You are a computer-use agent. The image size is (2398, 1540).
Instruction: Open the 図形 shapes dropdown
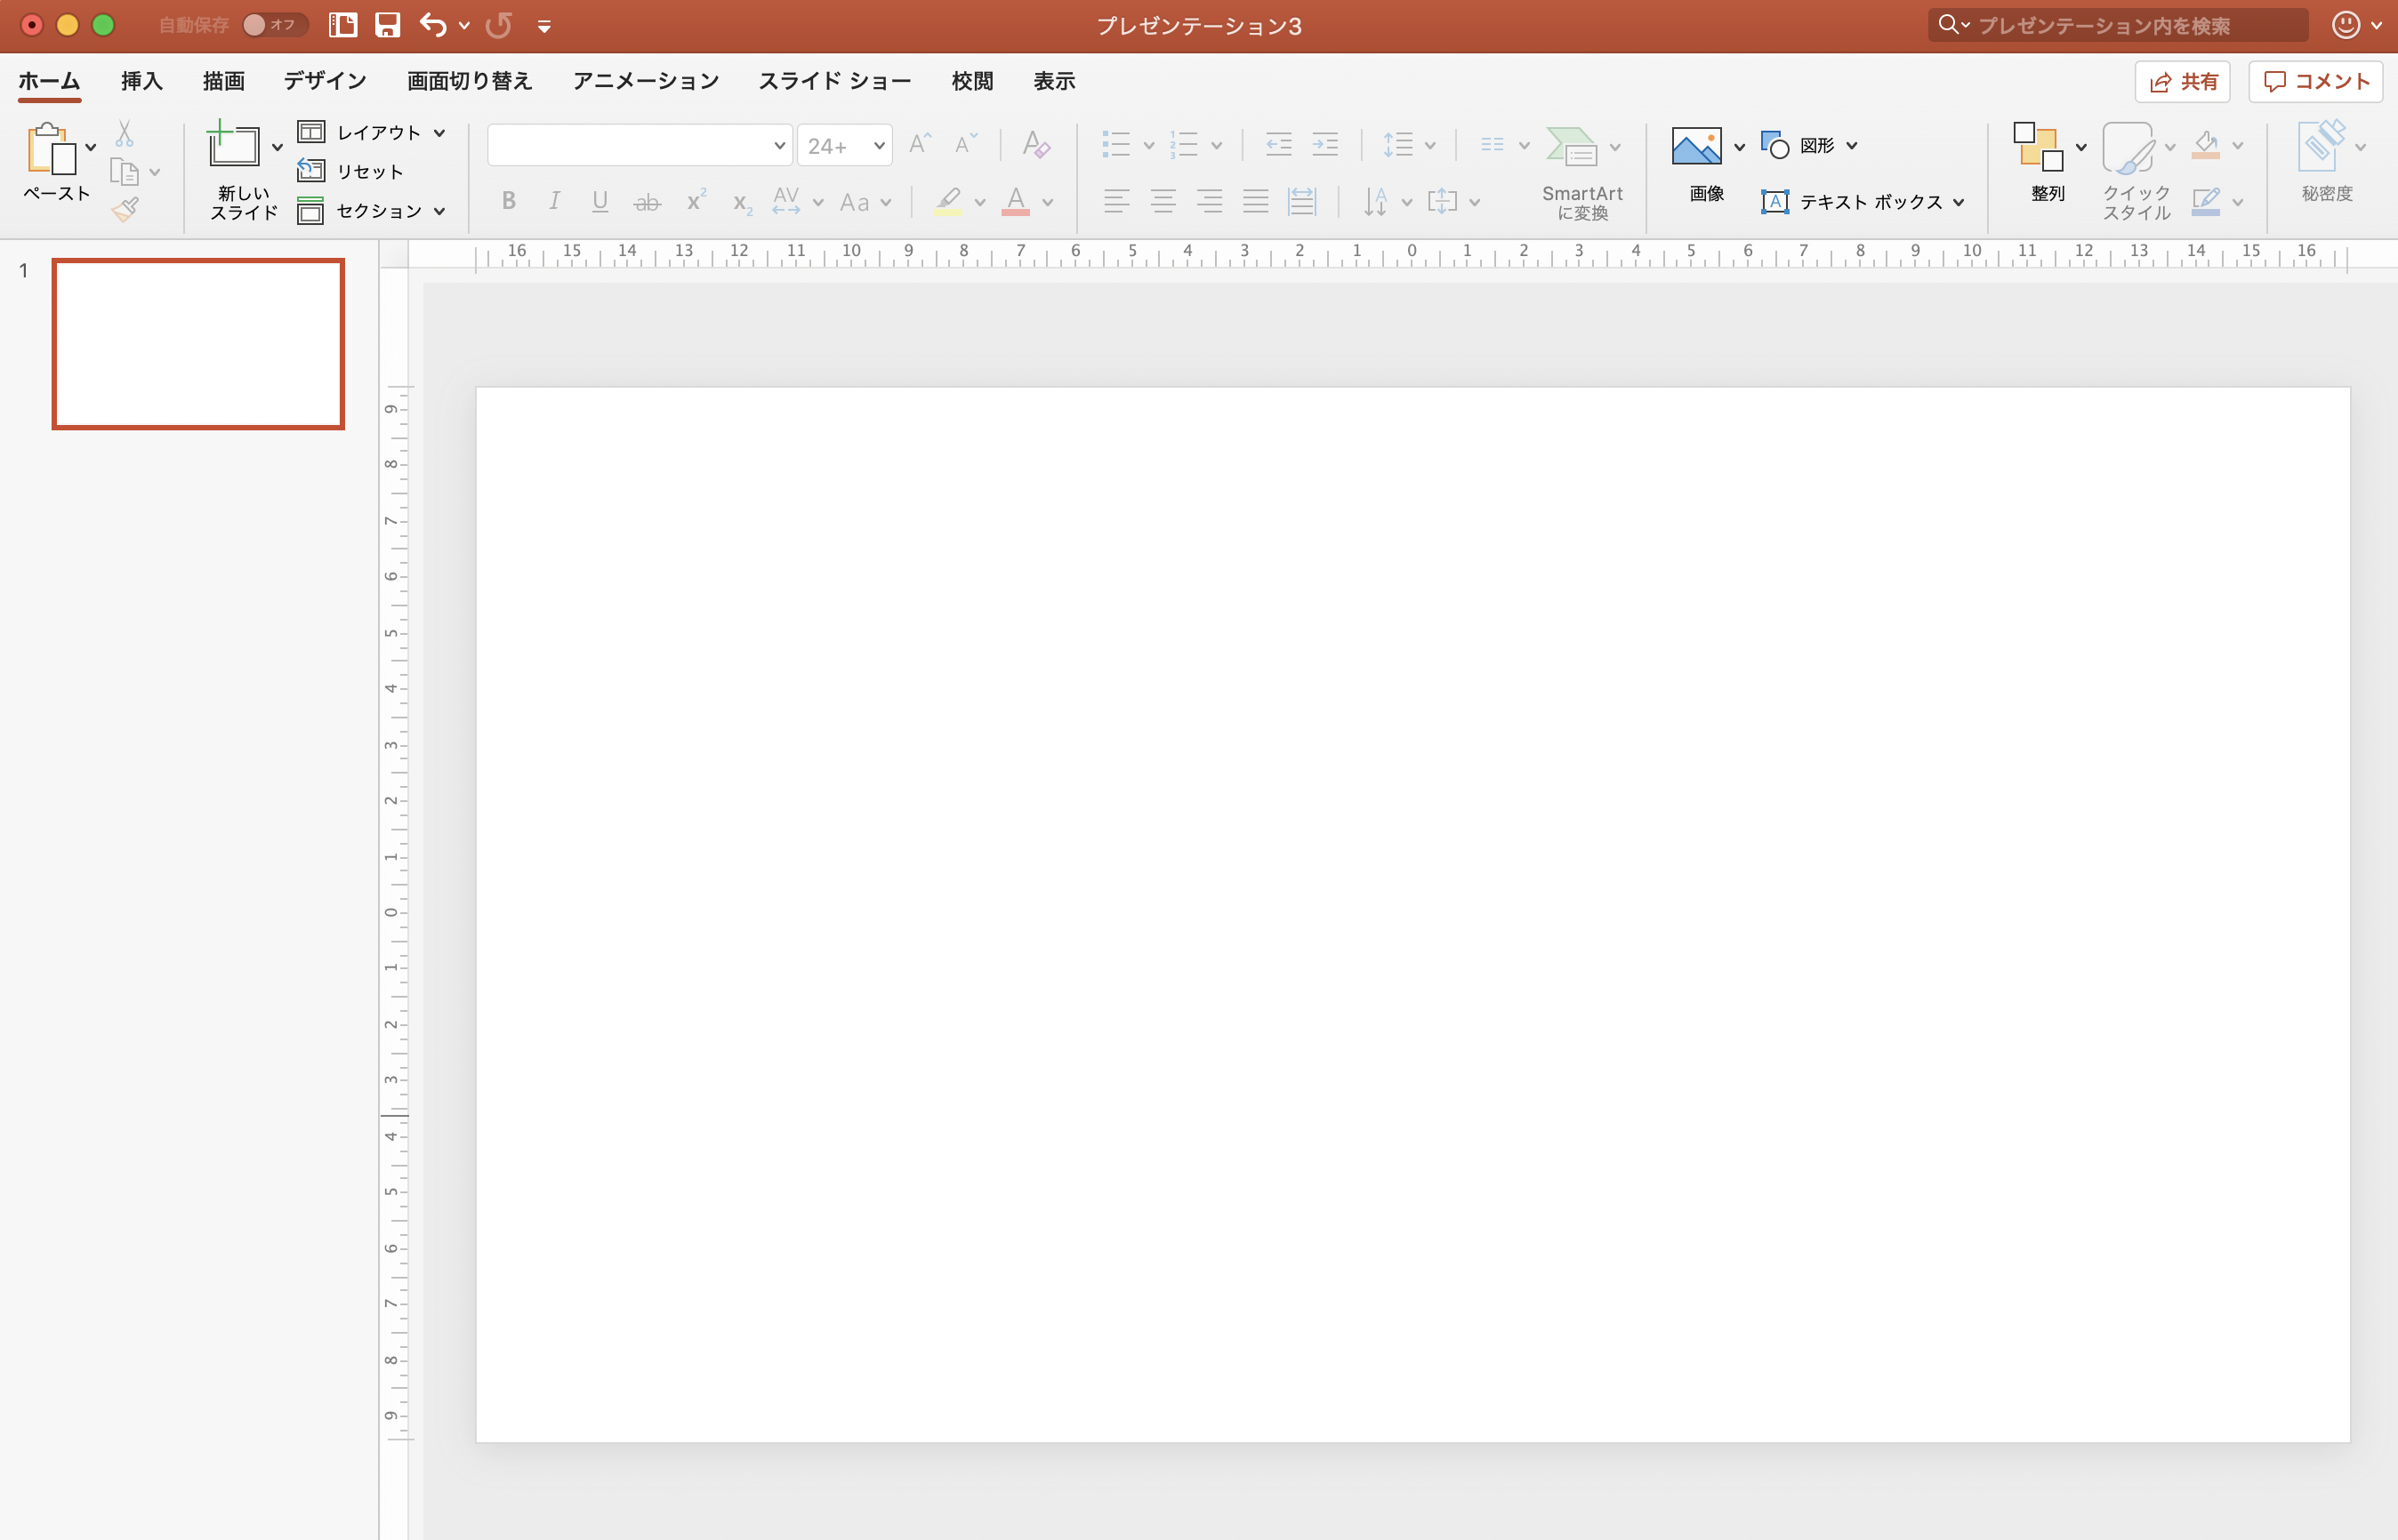pyautogui.click(x=1810, y=146)
